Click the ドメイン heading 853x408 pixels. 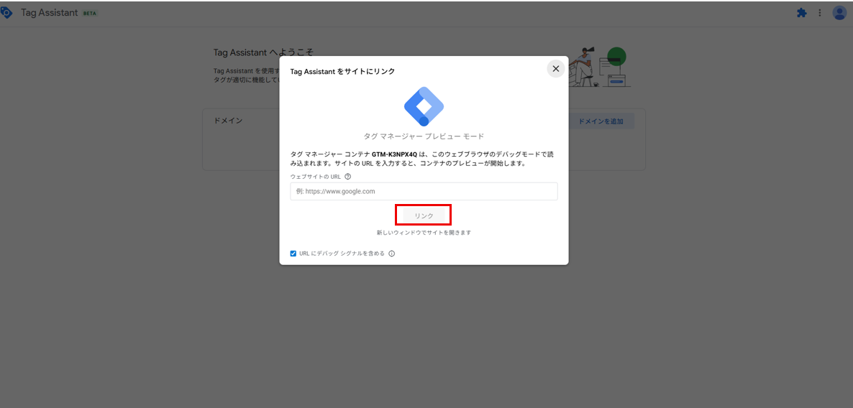(x=228, y=121)
